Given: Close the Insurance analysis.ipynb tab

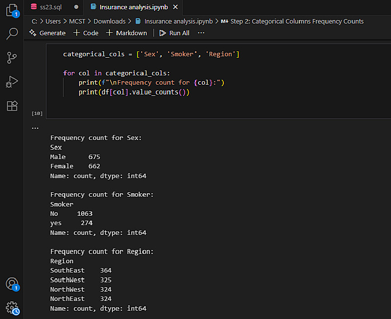Looking at the screenshot, I should 175,7.
